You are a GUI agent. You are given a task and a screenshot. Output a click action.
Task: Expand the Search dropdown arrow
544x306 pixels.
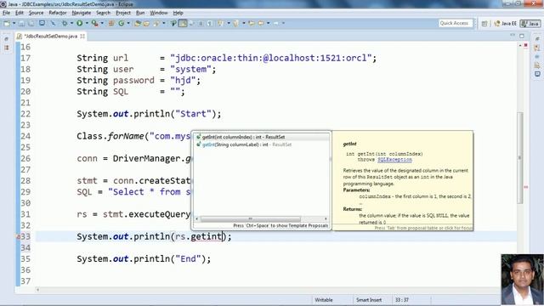click(x=164, y=23)
